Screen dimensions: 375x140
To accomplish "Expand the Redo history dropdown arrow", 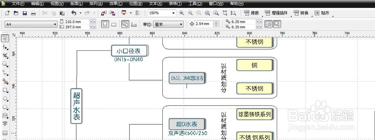I will pos(94,13).
